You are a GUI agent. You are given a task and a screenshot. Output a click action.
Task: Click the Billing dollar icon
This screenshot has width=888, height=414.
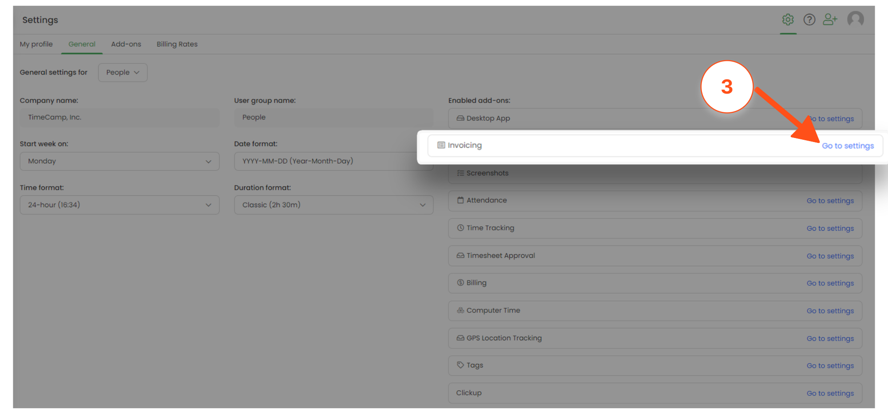click(x=460, y=283)
